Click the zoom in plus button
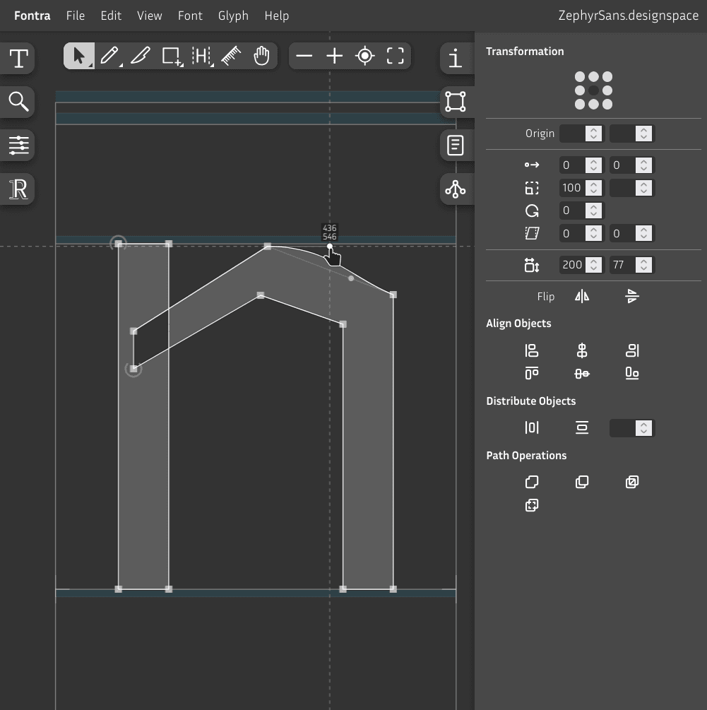Screen dimensions: 707x710 335,56
